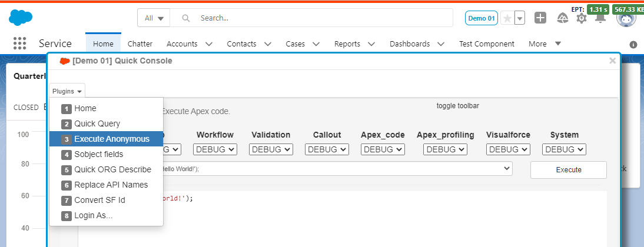Select Home in Plugins menu
This screenshot has width=644, height=247.
pos(107,109)
